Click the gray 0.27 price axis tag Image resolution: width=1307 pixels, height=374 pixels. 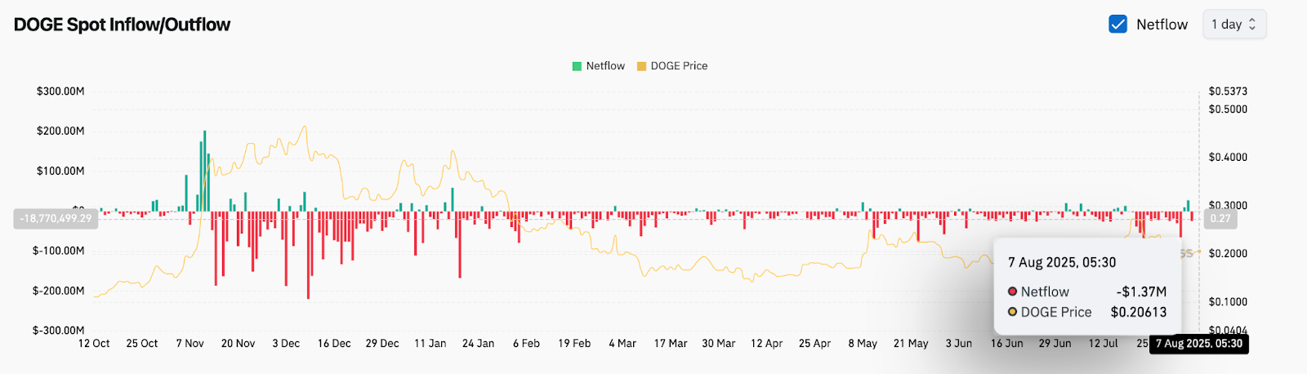pos(1220,219)
